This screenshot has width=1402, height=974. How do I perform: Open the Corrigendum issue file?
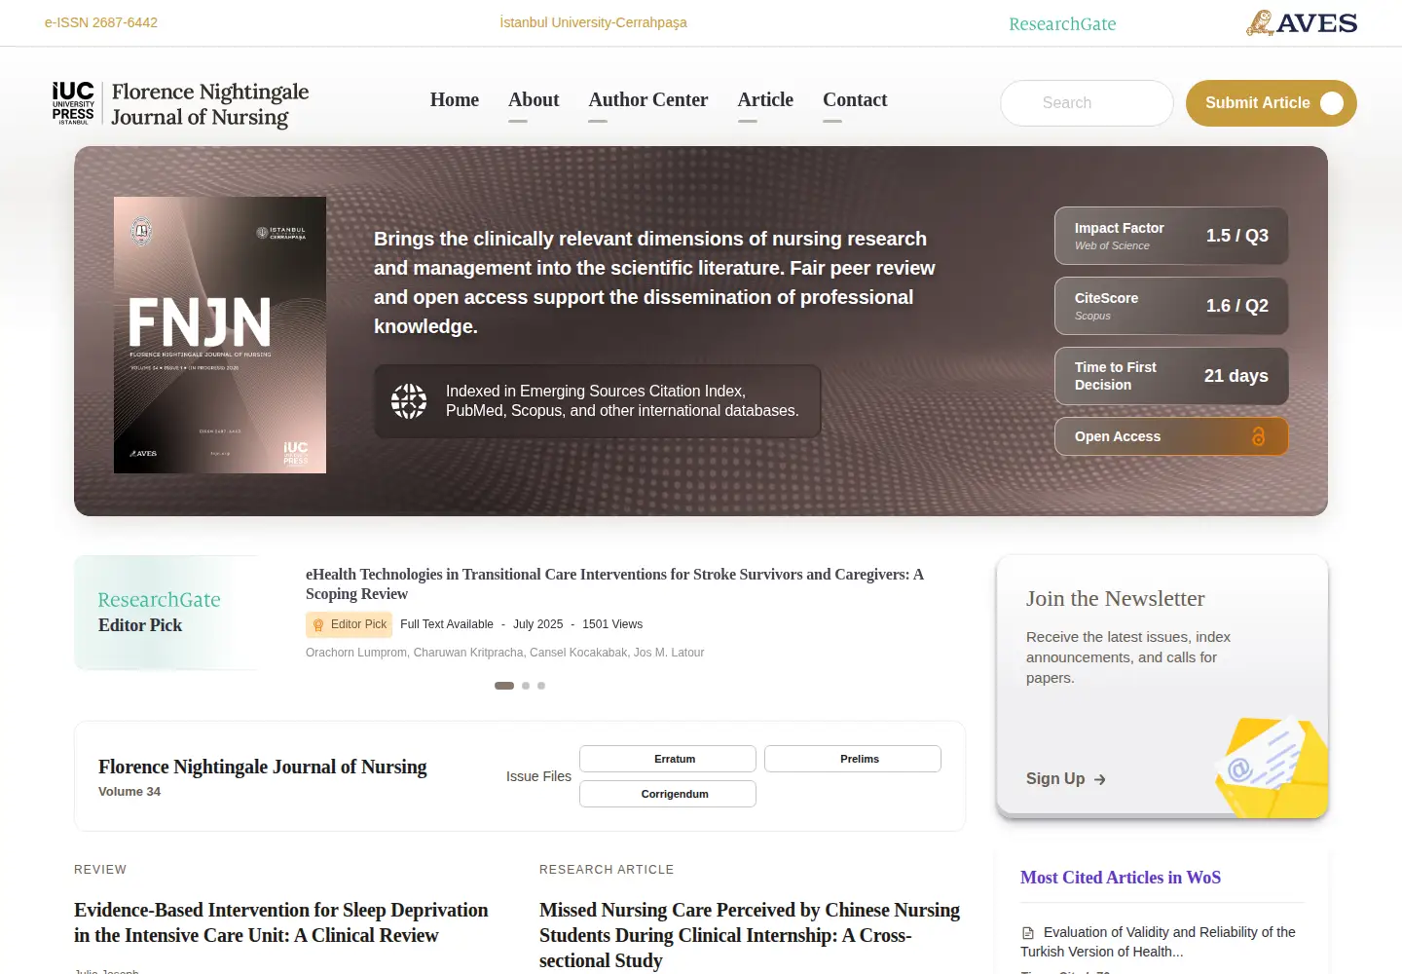coord(668,794)
